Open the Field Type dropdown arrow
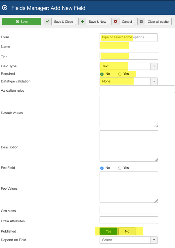This screenshot has width=175, height=248. (x=154, y=66)
